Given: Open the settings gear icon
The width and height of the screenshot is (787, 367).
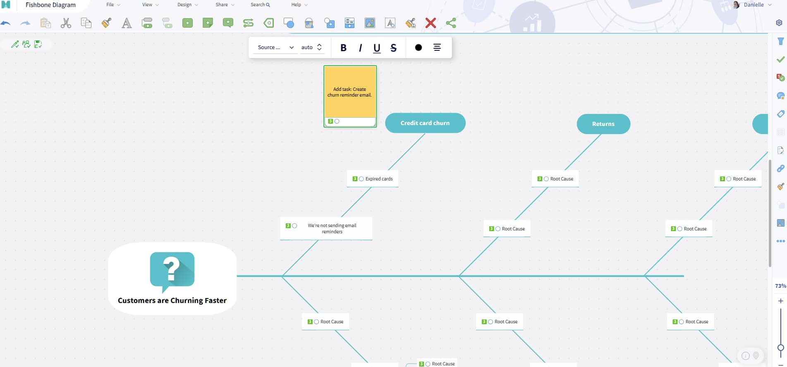Looking at the screenshot, I should (779, 23).
